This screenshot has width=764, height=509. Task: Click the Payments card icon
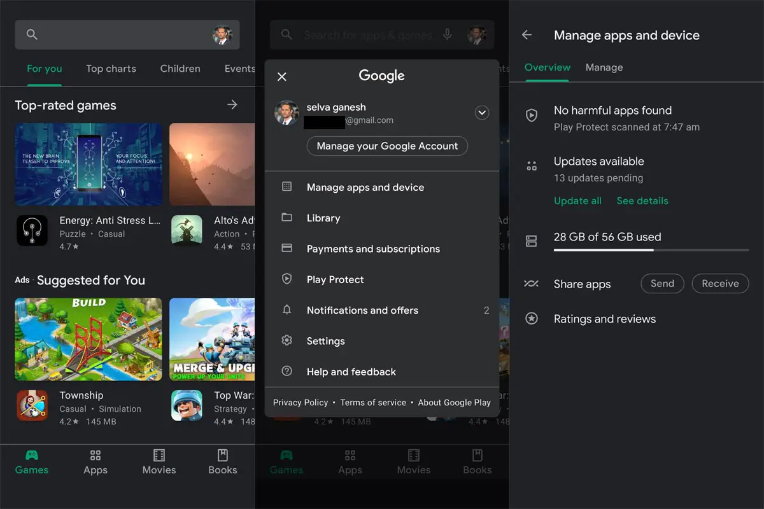(286, 248)
